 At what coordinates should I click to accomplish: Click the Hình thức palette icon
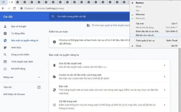5,48
